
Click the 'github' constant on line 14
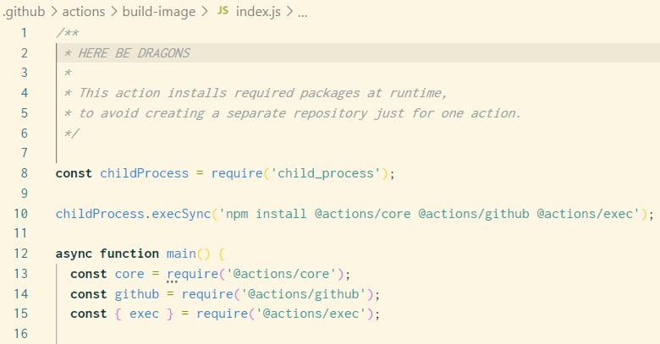click(137, 294)
